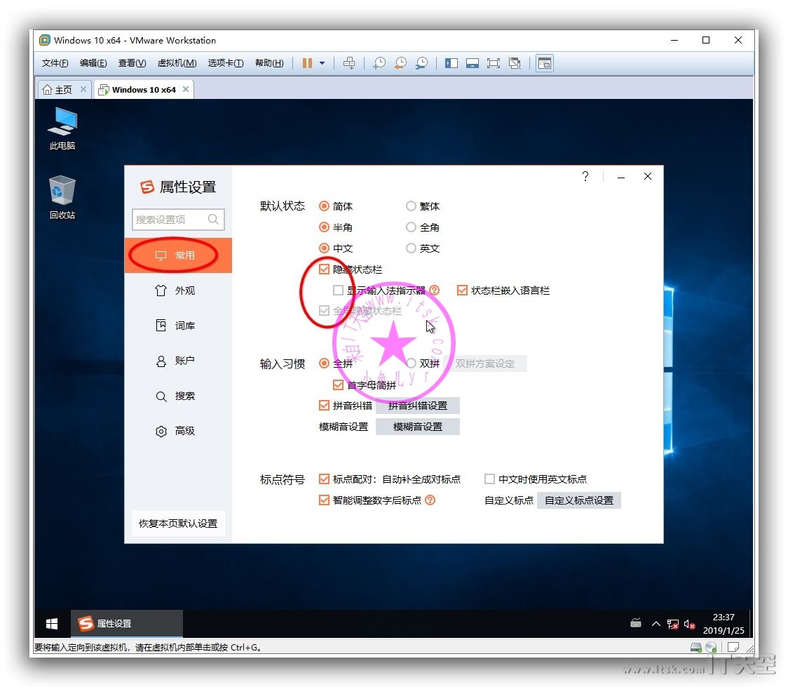Open the 虚拟机(M) menu
Viewport: 788px width, 687px height.
coord(177,63)
